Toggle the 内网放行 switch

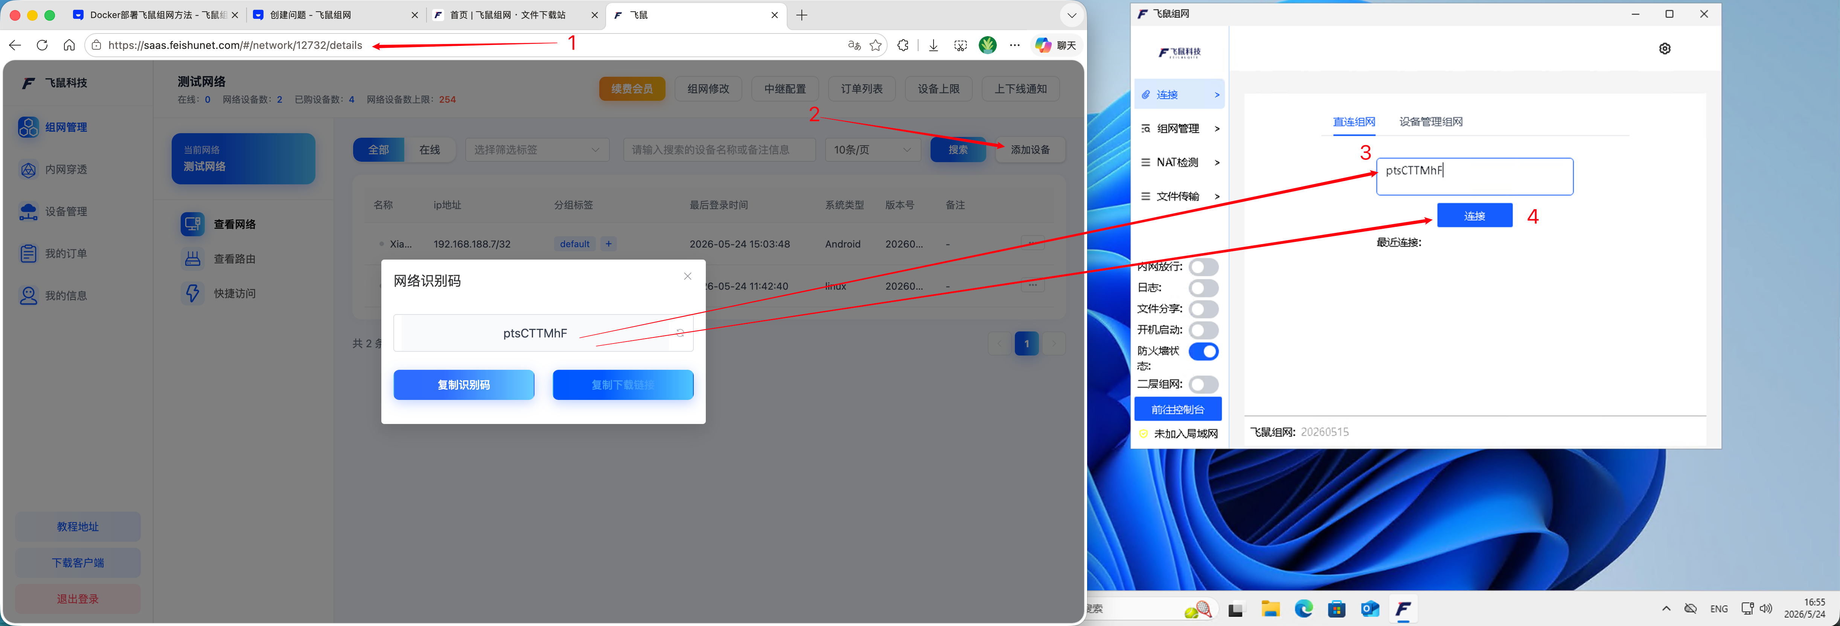[1203, 267]
